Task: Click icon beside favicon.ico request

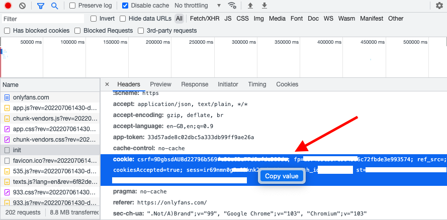Action: pos(7,161)
